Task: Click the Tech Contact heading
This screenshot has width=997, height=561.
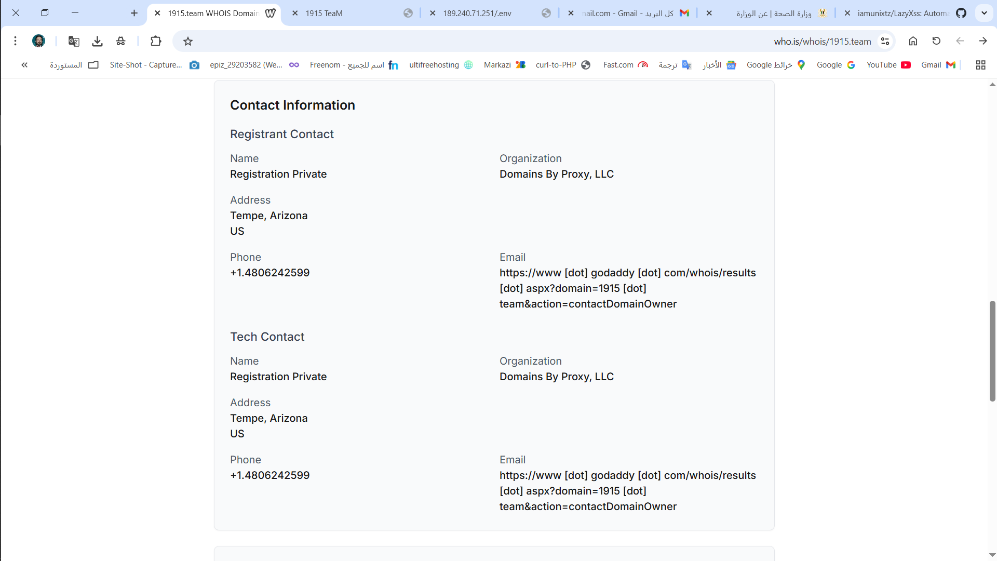Action: point(267,337)
